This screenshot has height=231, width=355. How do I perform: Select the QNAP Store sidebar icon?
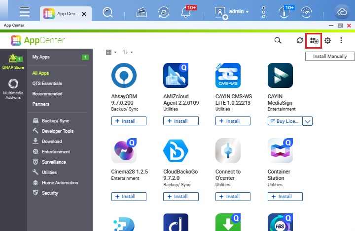(x=13, y=61)
